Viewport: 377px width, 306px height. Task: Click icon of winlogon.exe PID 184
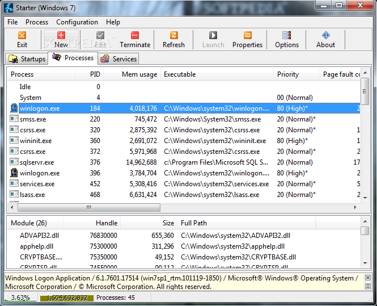click(x=14, y=108)
